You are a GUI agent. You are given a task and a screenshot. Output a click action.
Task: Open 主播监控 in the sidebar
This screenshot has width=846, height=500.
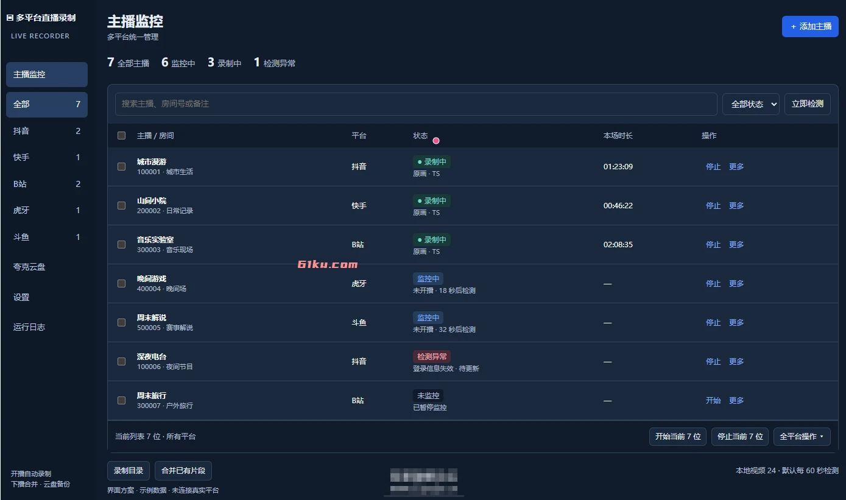point(47,74)
